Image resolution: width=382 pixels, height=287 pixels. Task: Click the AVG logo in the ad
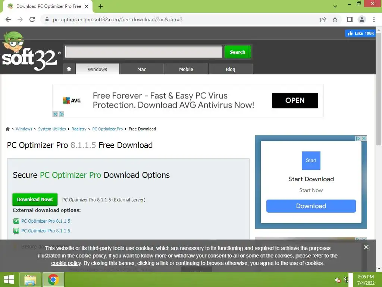pos(72,100)
